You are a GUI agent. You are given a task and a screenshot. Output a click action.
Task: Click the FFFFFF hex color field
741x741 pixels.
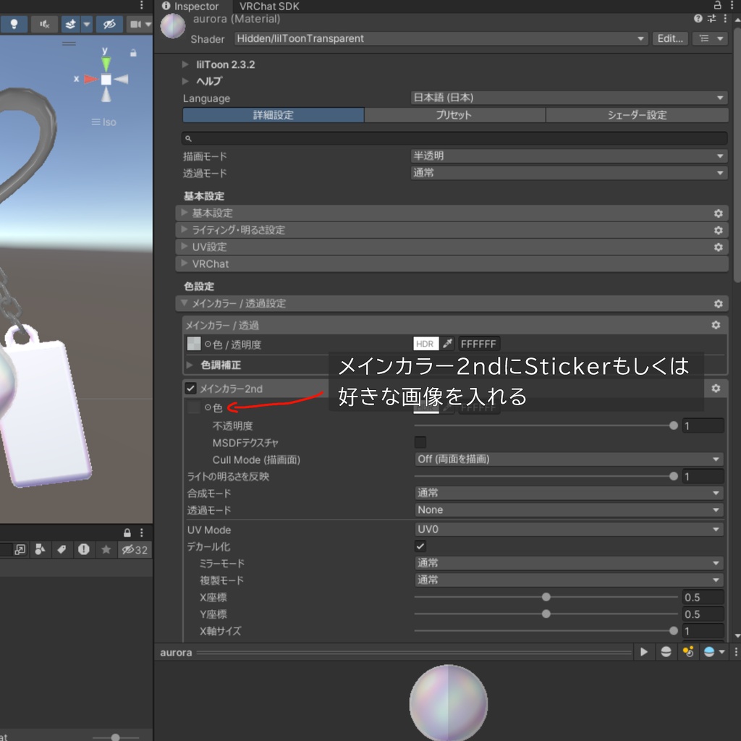pyautogui.click(x=479, y=344)
